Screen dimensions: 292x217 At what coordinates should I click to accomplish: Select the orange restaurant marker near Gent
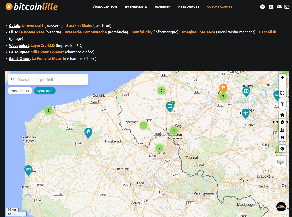tap(223, 88)
